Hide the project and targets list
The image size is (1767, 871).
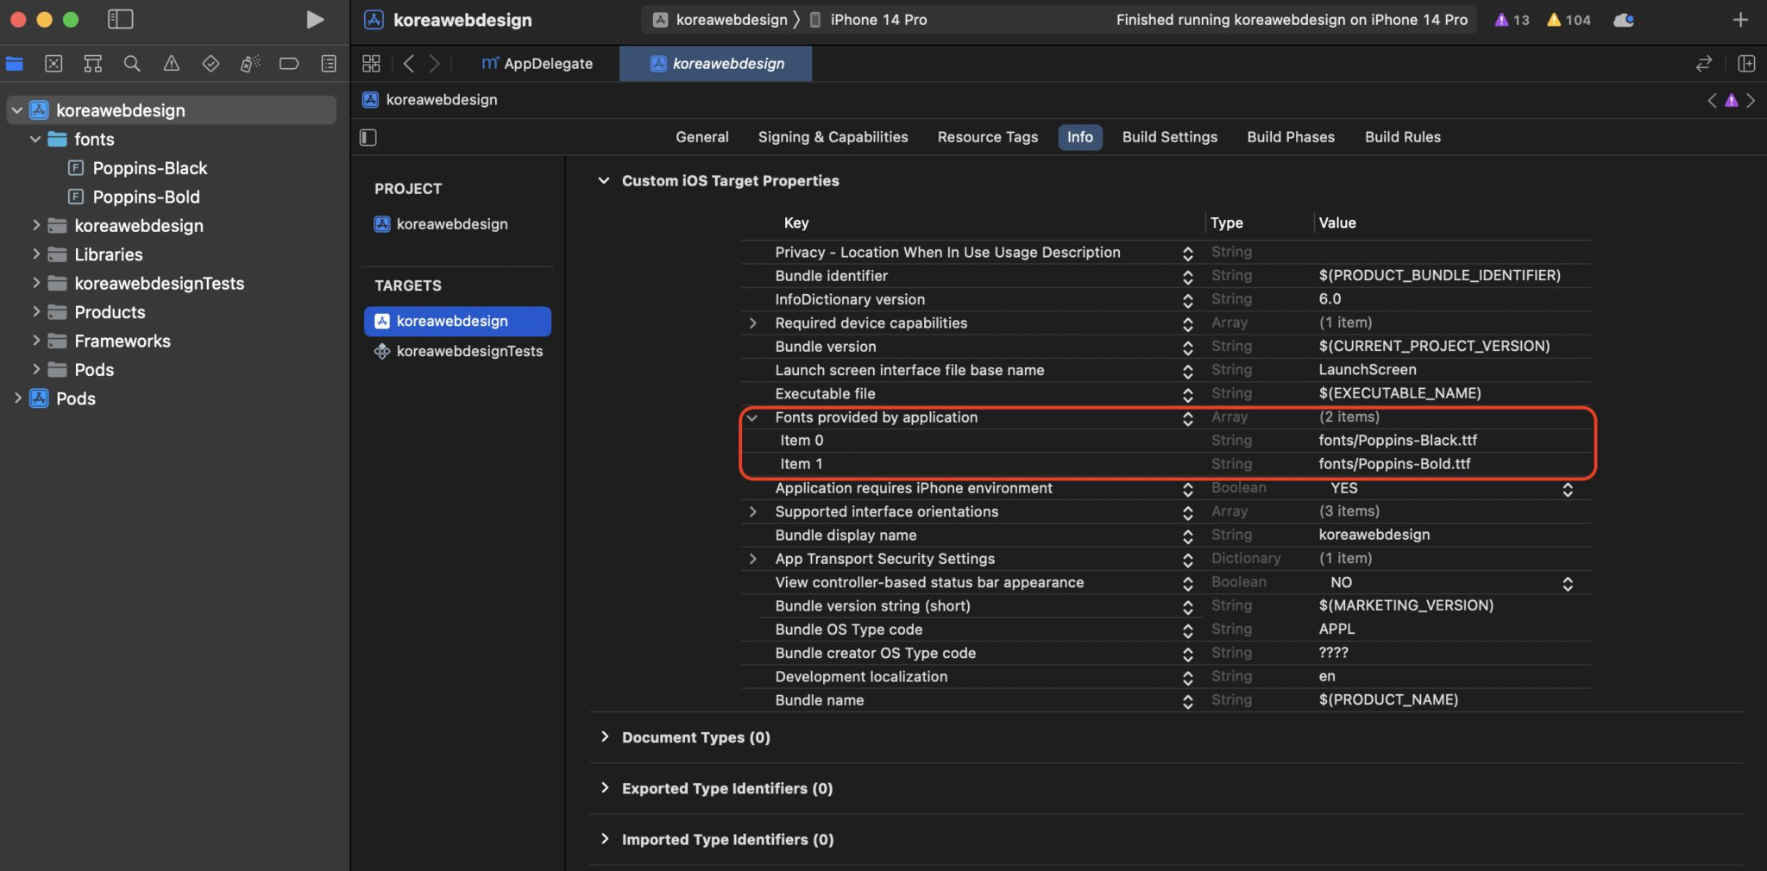click(368, 137)
